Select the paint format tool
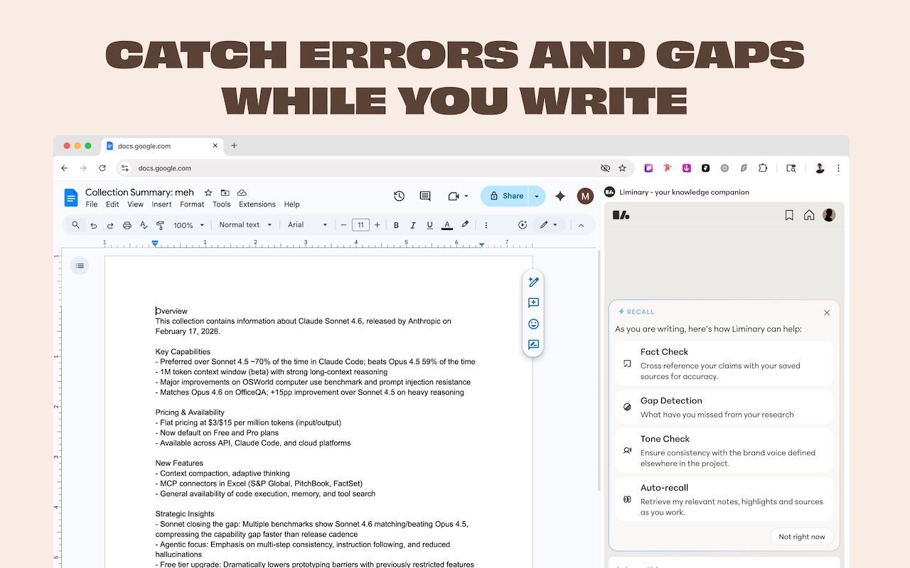Image resolution: width=910 pixels, height=568 pixels. tap(160, 225)
